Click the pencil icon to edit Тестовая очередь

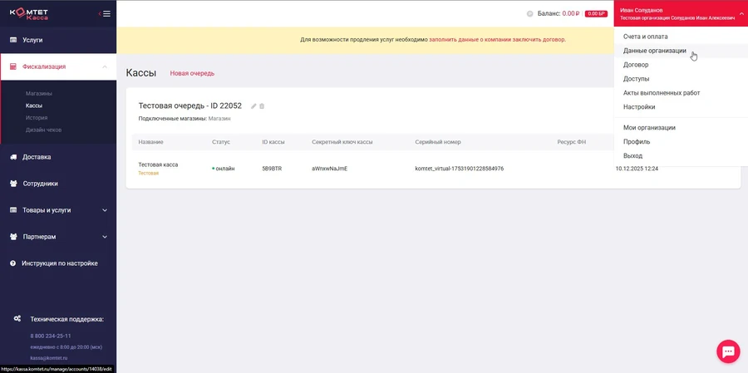pos(253,106)
